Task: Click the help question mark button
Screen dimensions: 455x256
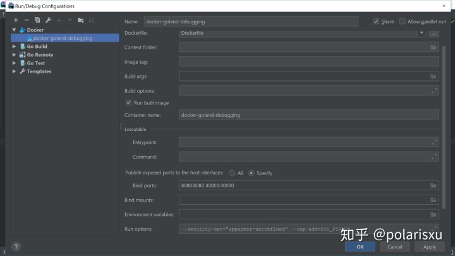Action: (x=16, y=247)
